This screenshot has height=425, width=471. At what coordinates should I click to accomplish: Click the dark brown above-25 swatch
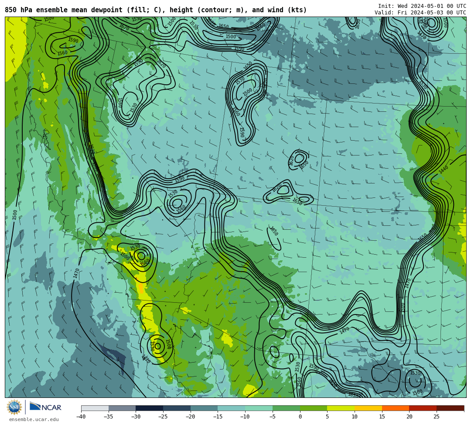point(450,408)
